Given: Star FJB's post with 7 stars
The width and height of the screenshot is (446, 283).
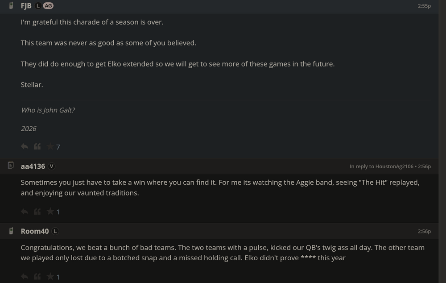Looking at the screenshot, I should [50, 146].
